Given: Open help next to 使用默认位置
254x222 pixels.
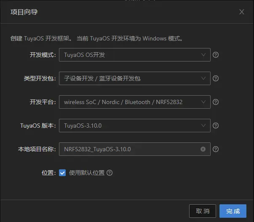Looking at the screenshot, I should tap(110, 173).
